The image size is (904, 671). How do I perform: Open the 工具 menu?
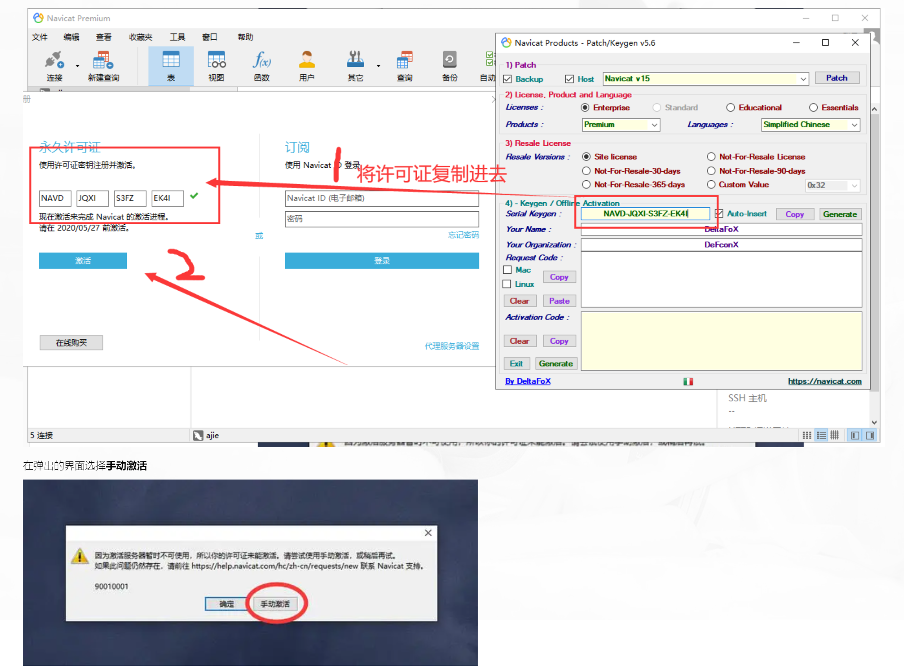pos(177,37)
